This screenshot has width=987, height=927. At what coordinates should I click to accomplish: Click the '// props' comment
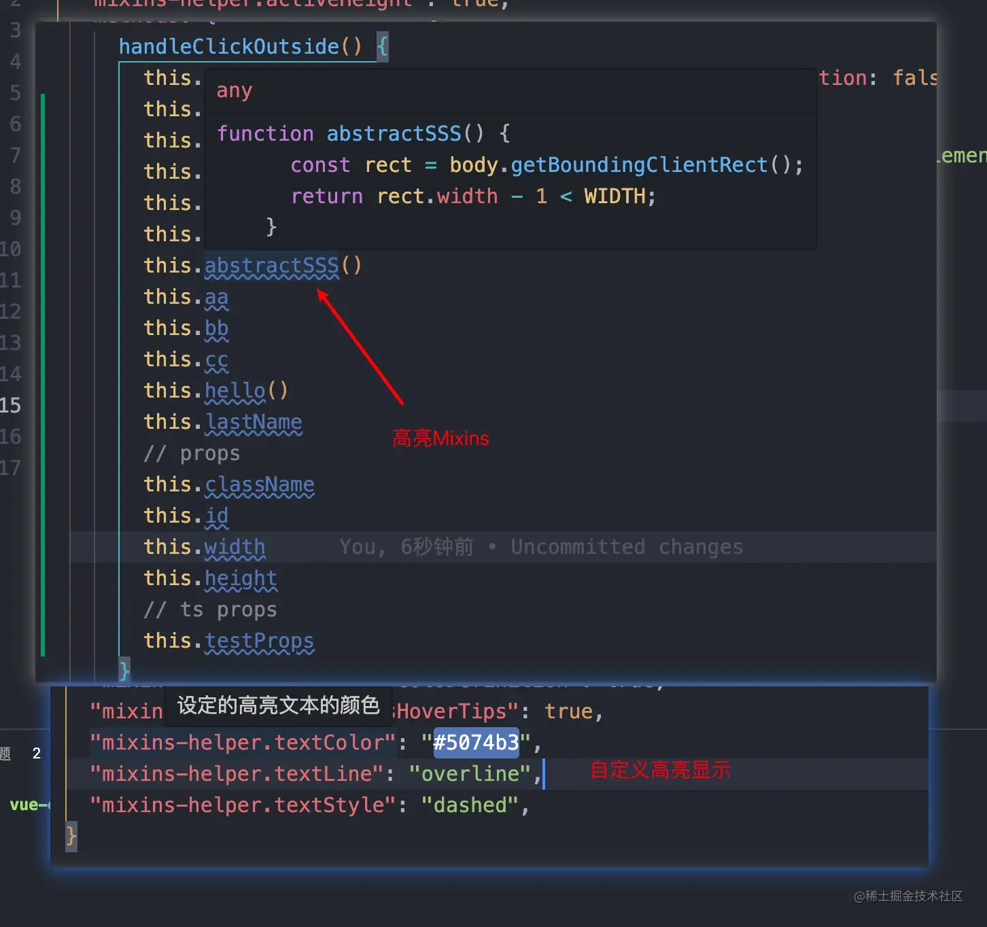click(x=192, y=453)
